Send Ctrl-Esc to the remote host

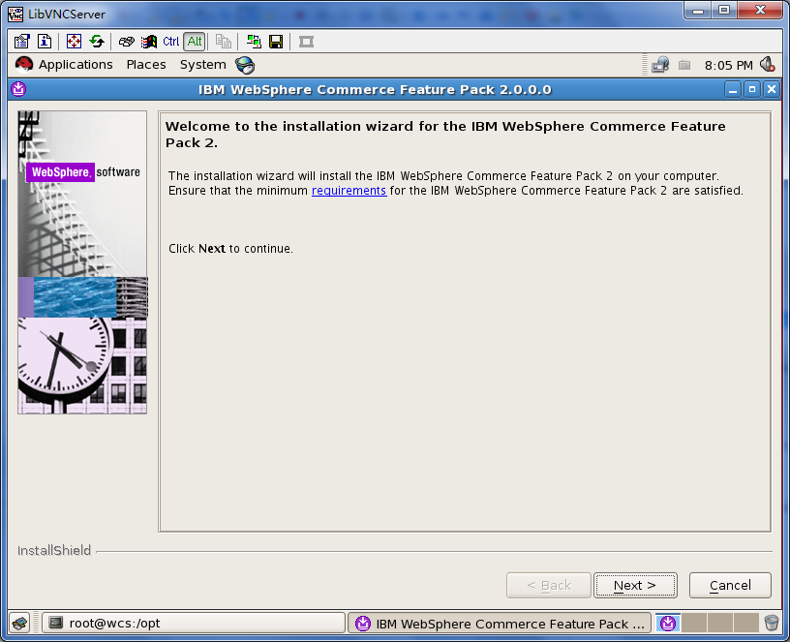[147, 41]
